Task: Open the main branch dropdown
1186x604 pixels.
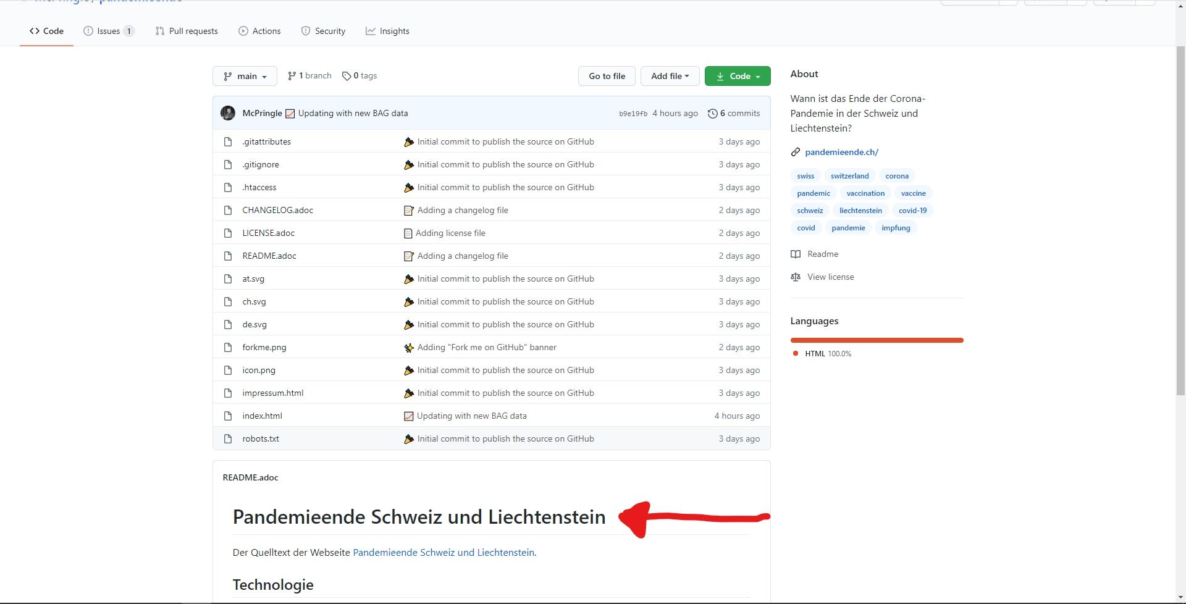Action: (245, 76)
